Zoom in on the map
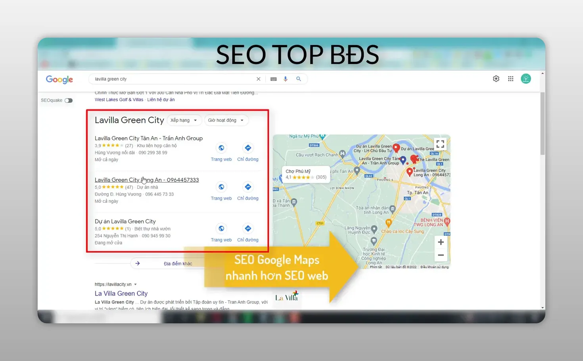This screenshot has height=361, width=583. 441,242
